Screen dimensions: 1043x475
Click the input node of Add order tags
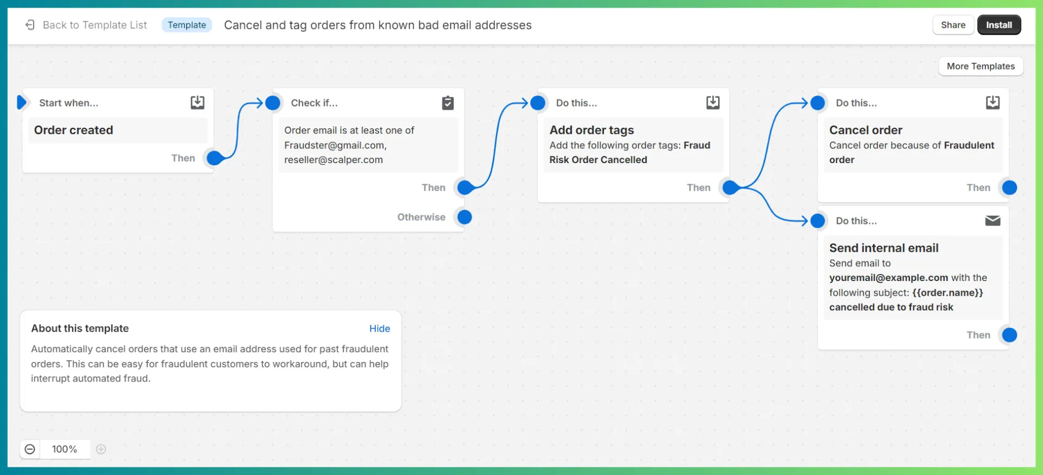(x=538, y=103)
